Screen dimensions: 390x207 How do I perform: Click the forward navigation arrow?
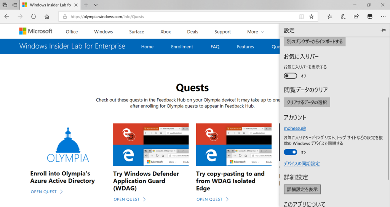[20, 17]
